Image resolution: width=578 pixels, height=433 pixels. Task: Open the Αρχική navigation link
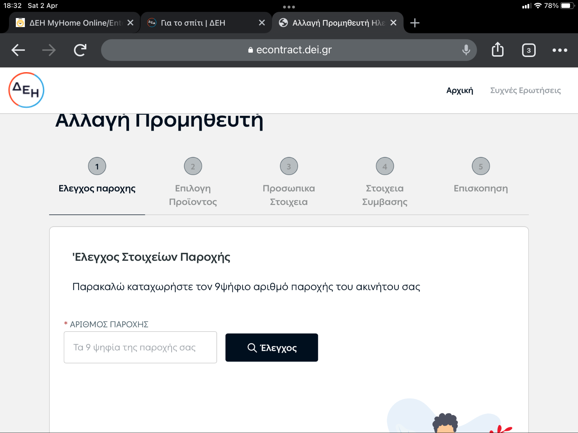coord(460,91)
